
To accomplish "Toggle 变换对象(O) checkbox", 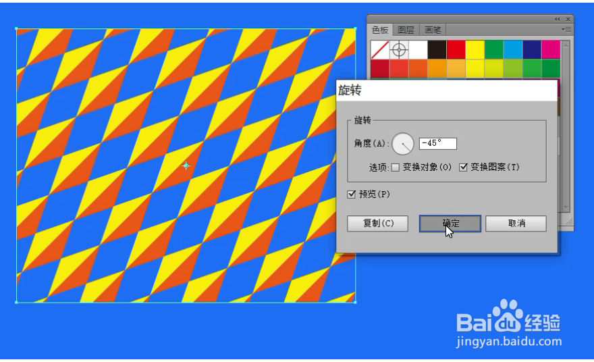I will (395, 167).
